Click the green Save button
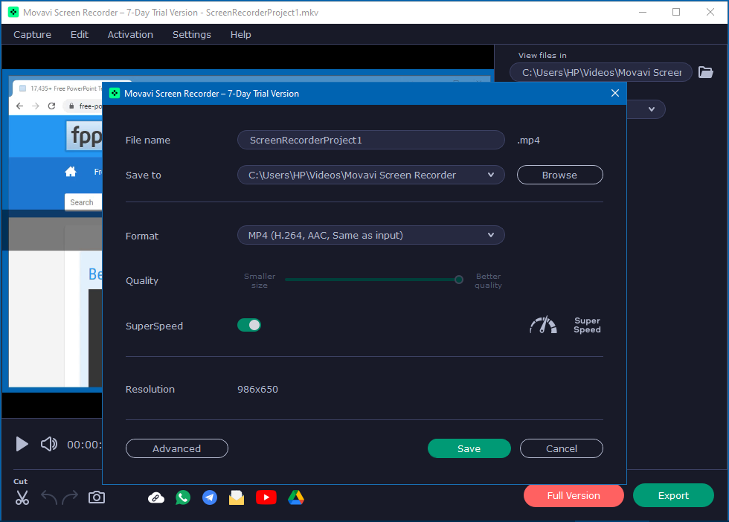This screenshot has height=522, width=729. pyautogui.click(x=469, y=448)
